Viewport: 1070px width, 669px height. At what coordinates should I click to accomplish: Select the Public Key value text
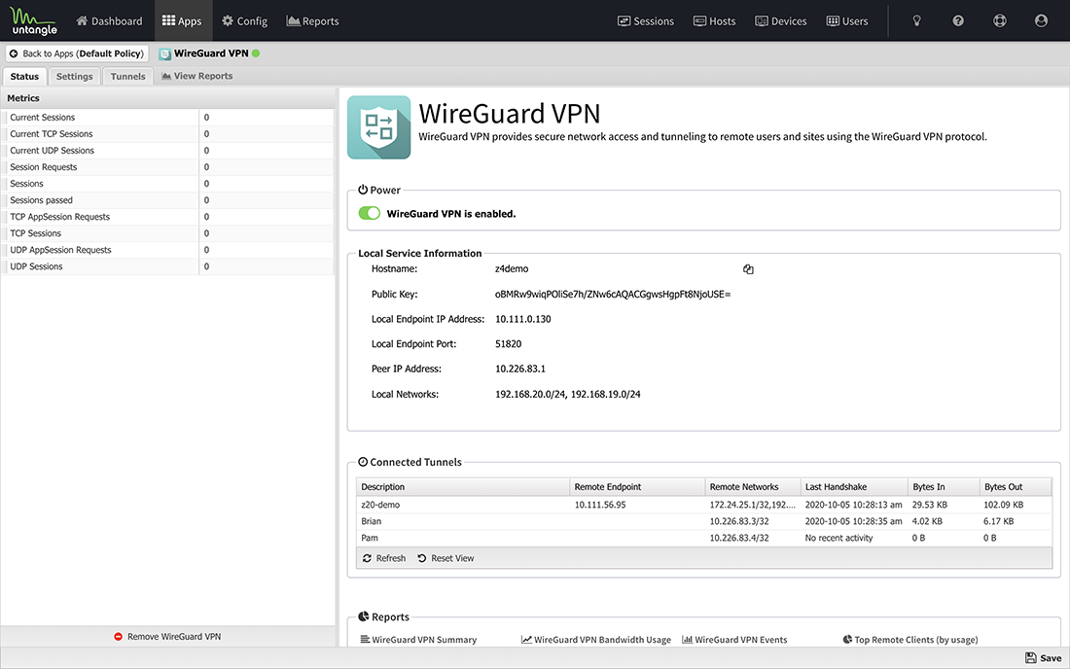coord(612,295)
